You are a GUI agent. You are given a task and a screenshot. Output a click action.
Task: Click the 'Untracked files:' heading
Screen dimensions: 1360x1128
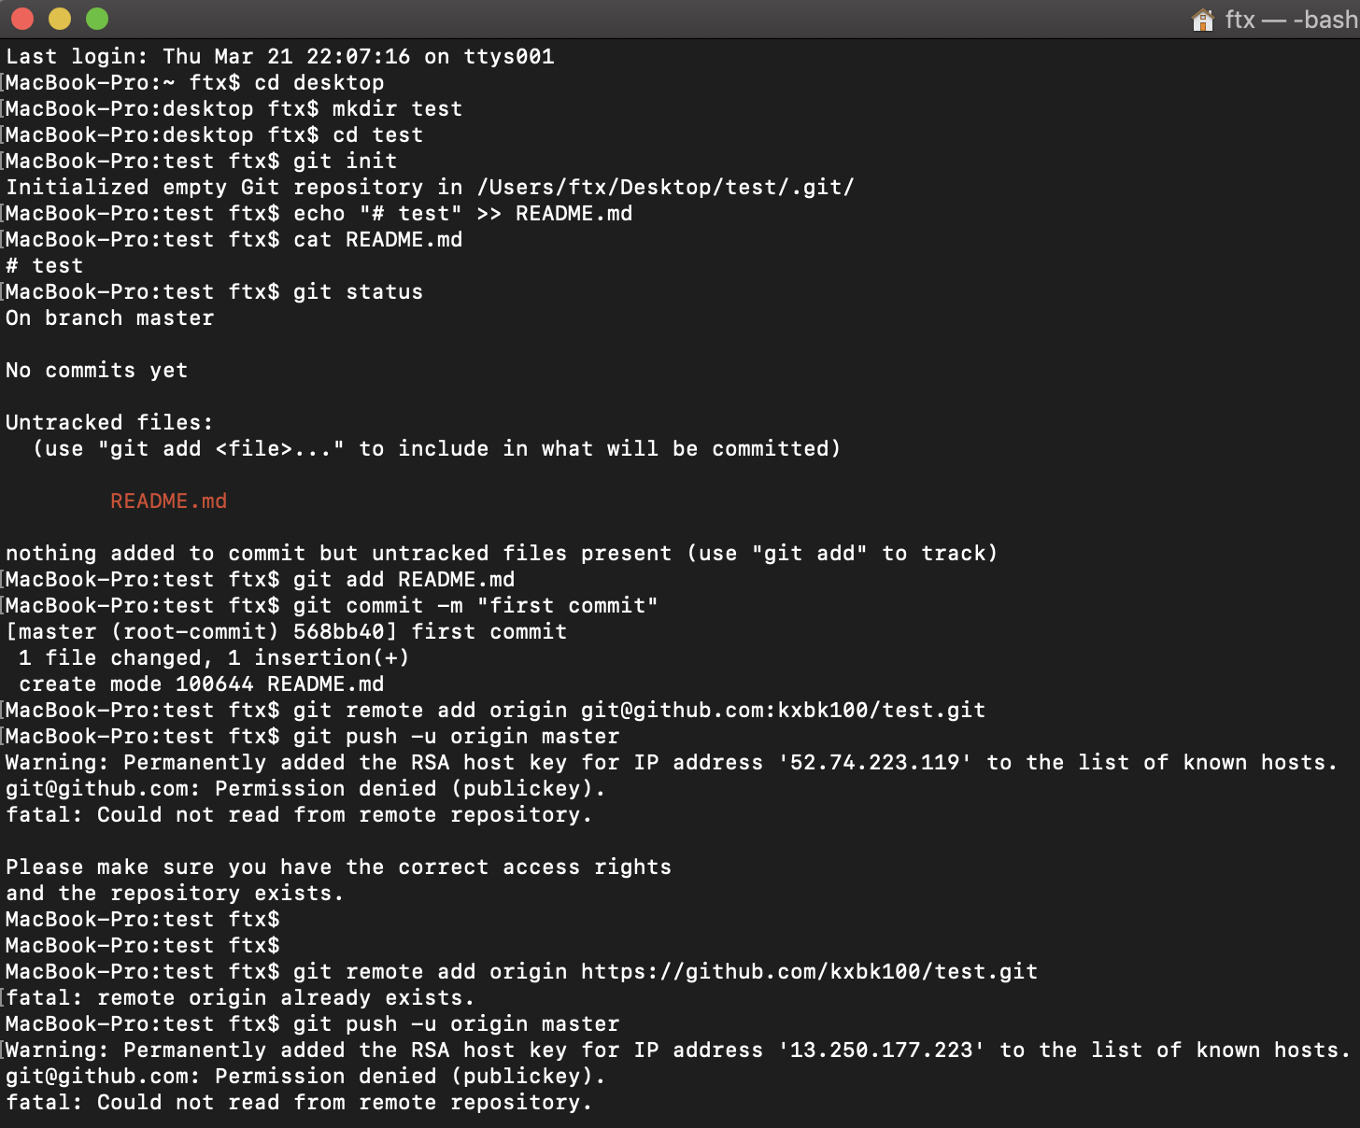pyautogui.click(x=109, y=423)
